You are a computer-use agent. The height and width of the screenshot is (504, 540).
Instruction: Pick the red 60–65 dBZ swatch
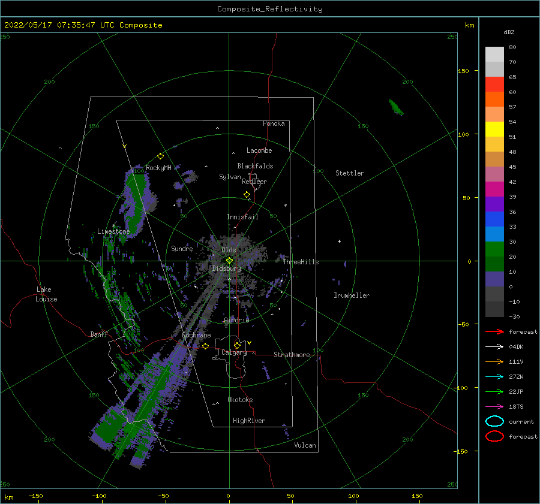tap(494, 84)
